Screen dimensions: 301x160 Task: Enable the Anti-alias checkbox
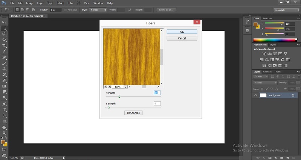(x=66, y=9)
